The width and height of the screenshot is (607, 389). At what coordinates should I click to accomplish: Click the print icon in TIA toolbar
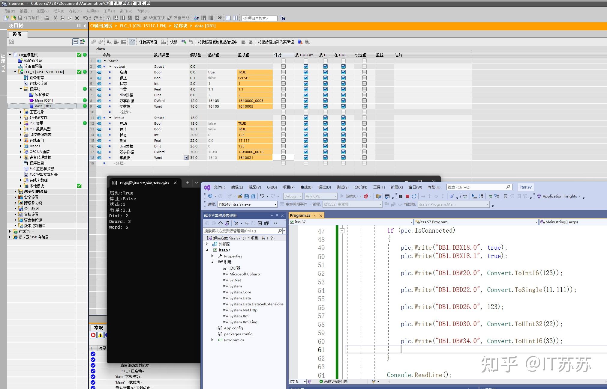point(47,18)
